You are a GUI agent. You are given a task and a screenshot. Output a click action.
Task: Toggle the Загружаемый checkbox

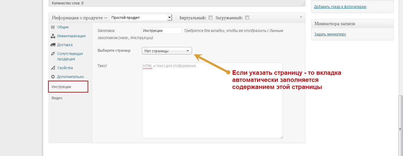[247, 18]
